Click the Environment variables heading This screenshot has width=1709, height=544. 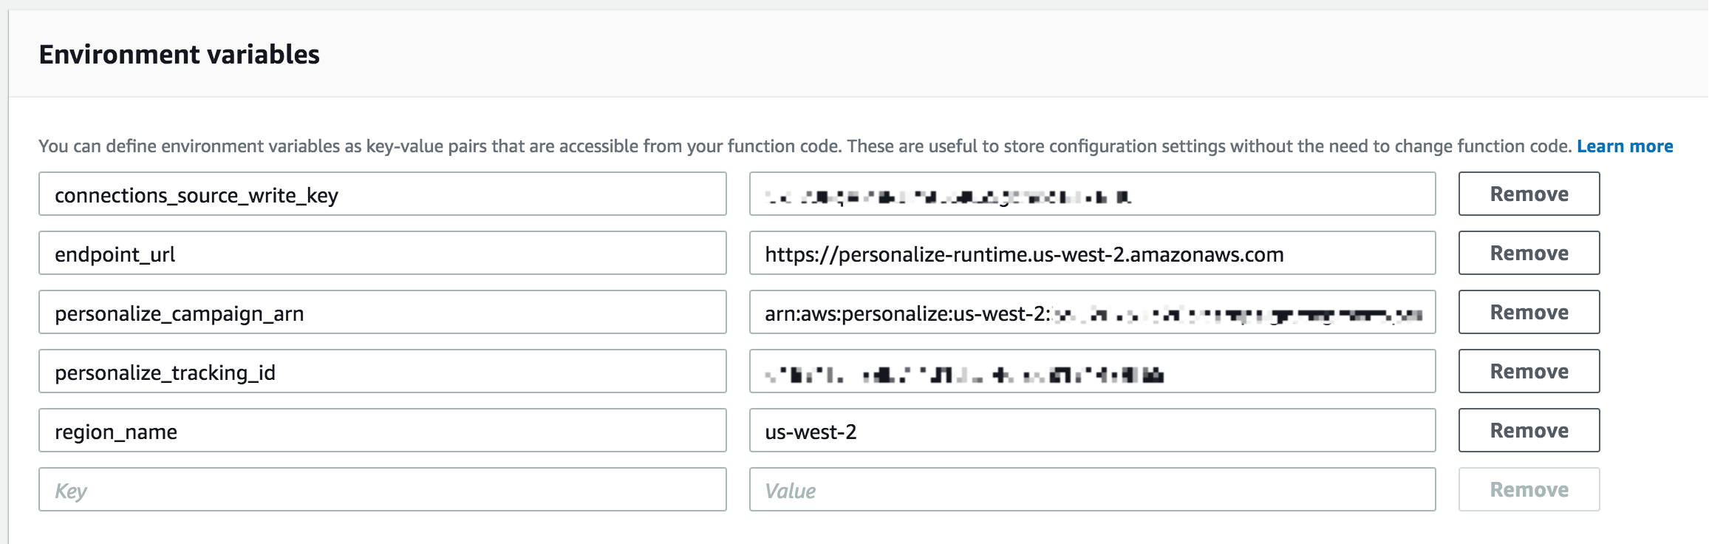click(x=179, y=55)
